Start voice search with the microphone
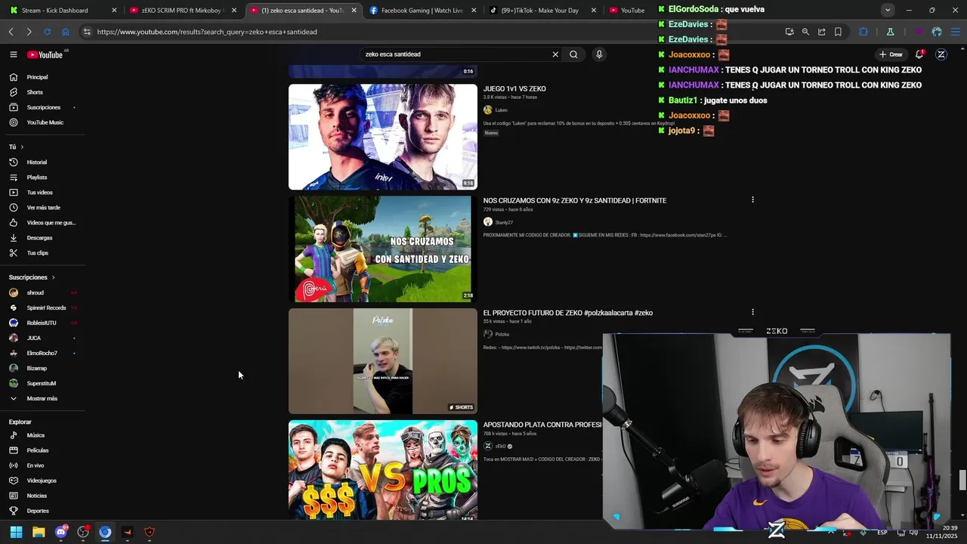This screenshot has width=967, height=544. coord(599,54)
